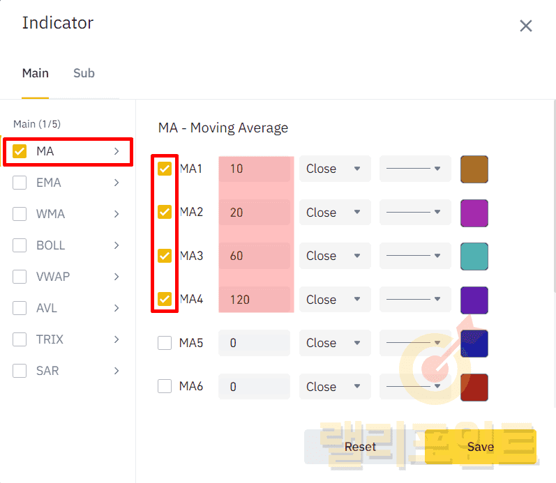The height and width of the screenshot is (483, 556).
Task: Click the MA1 brown color swatch
Action: point(474,169)
